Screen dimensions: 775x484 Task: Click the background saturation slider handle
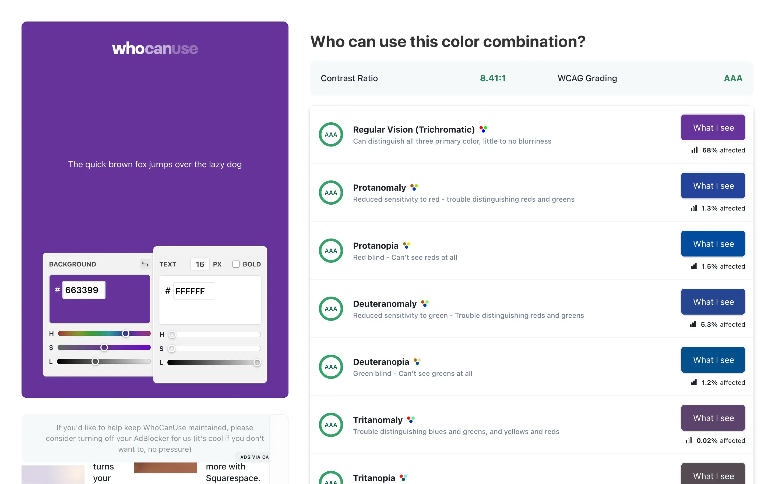click(104, 348)
